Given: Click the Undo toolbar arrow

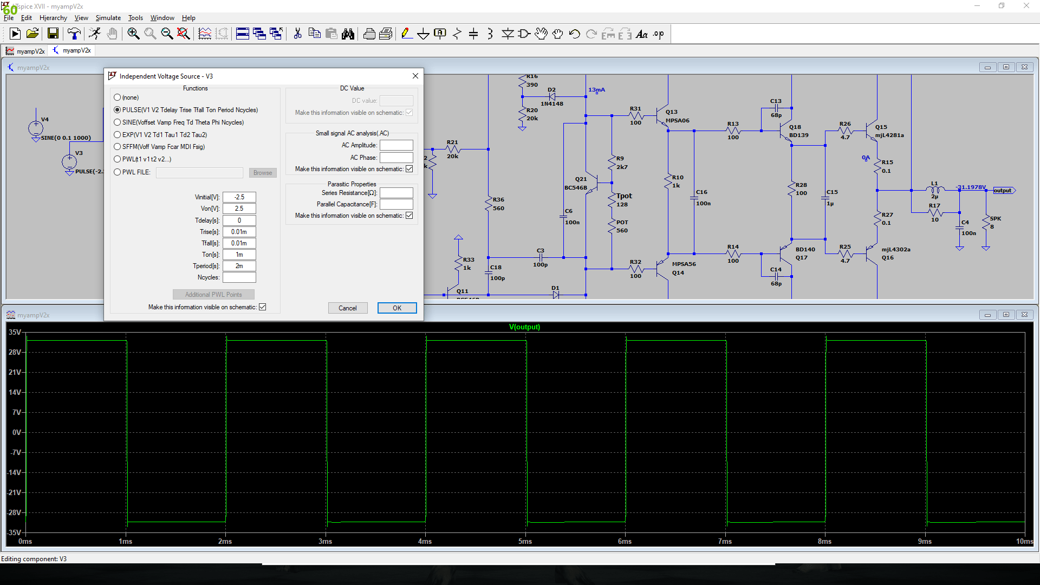Looking at the screenshot, I should [x=575, y=34].
